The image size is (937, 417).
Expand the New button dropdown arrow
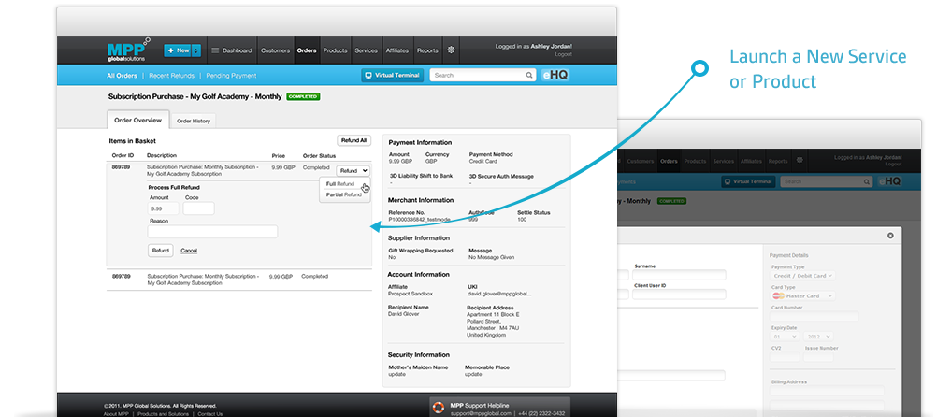coord(196,50)
